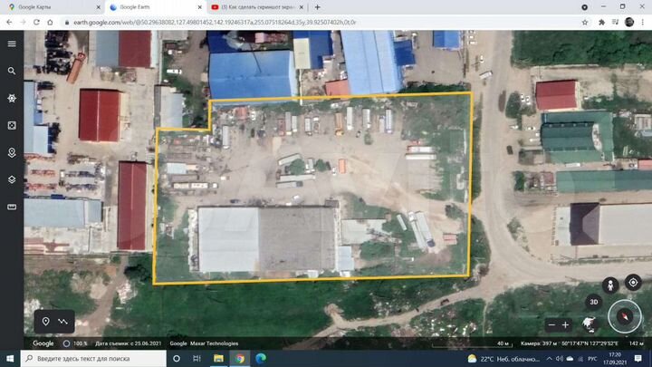Viewport: 652px width, 367px height.
Task: Select the Measure distance ruler tool
Action: point(12,207)
